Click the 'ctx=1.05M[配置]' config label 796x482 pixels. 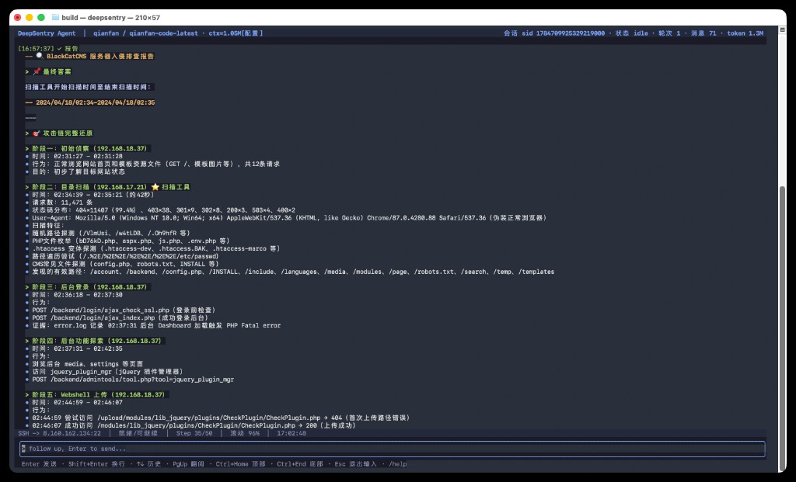click(236, 33)
